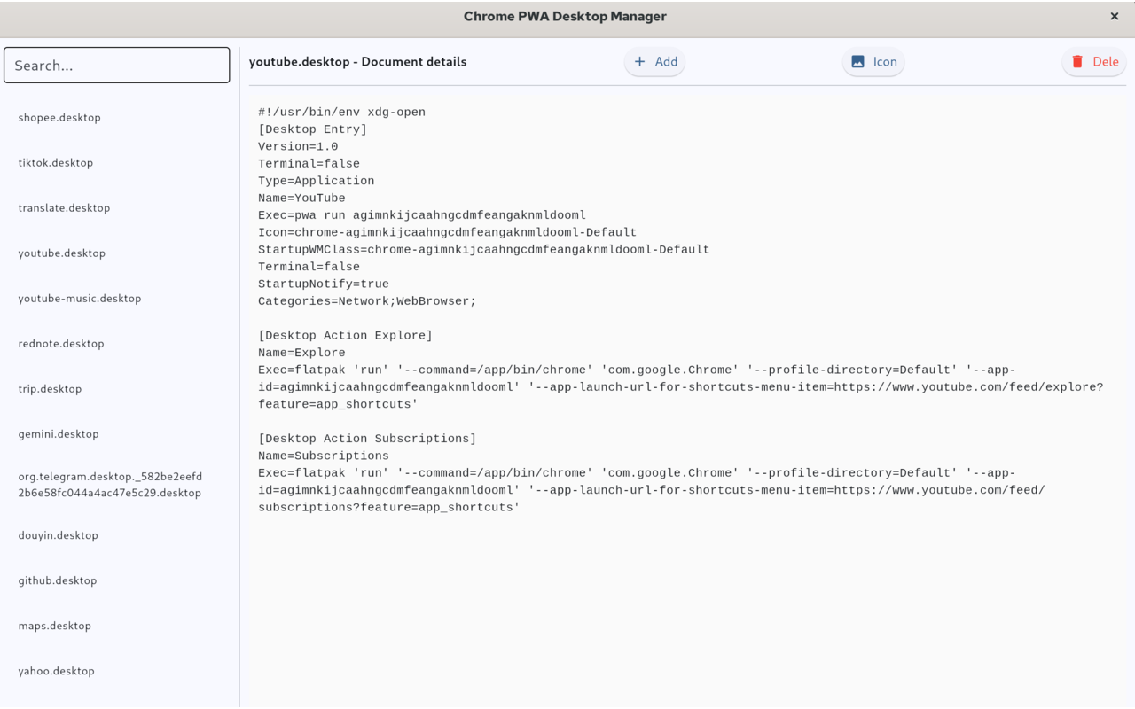This screenshot has width=1135, height=709.
Task: Focus the Search input field
Action: [x=117, y=66]
